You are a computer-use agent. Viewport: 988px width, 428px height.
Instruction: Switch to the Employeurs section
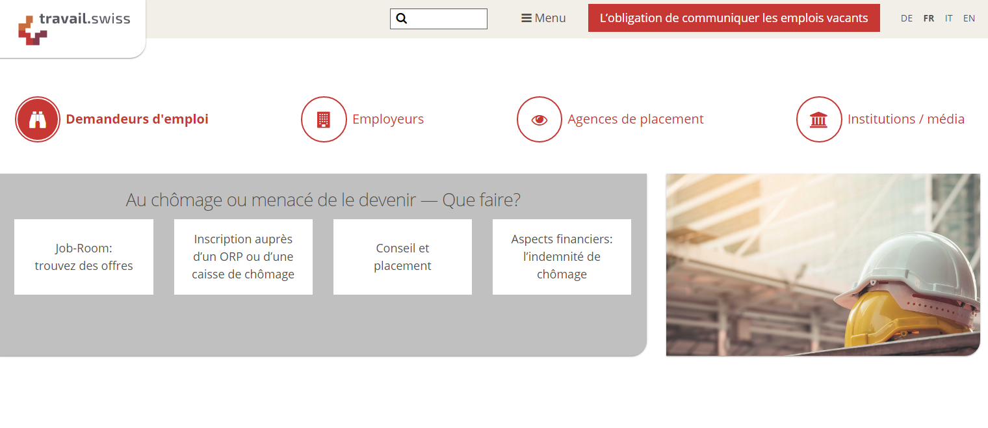pos(388,119)
